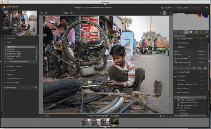Toggle ISO 12646 bulb icon
This screenshot has height=129, width=211.
tap(158, 116)
